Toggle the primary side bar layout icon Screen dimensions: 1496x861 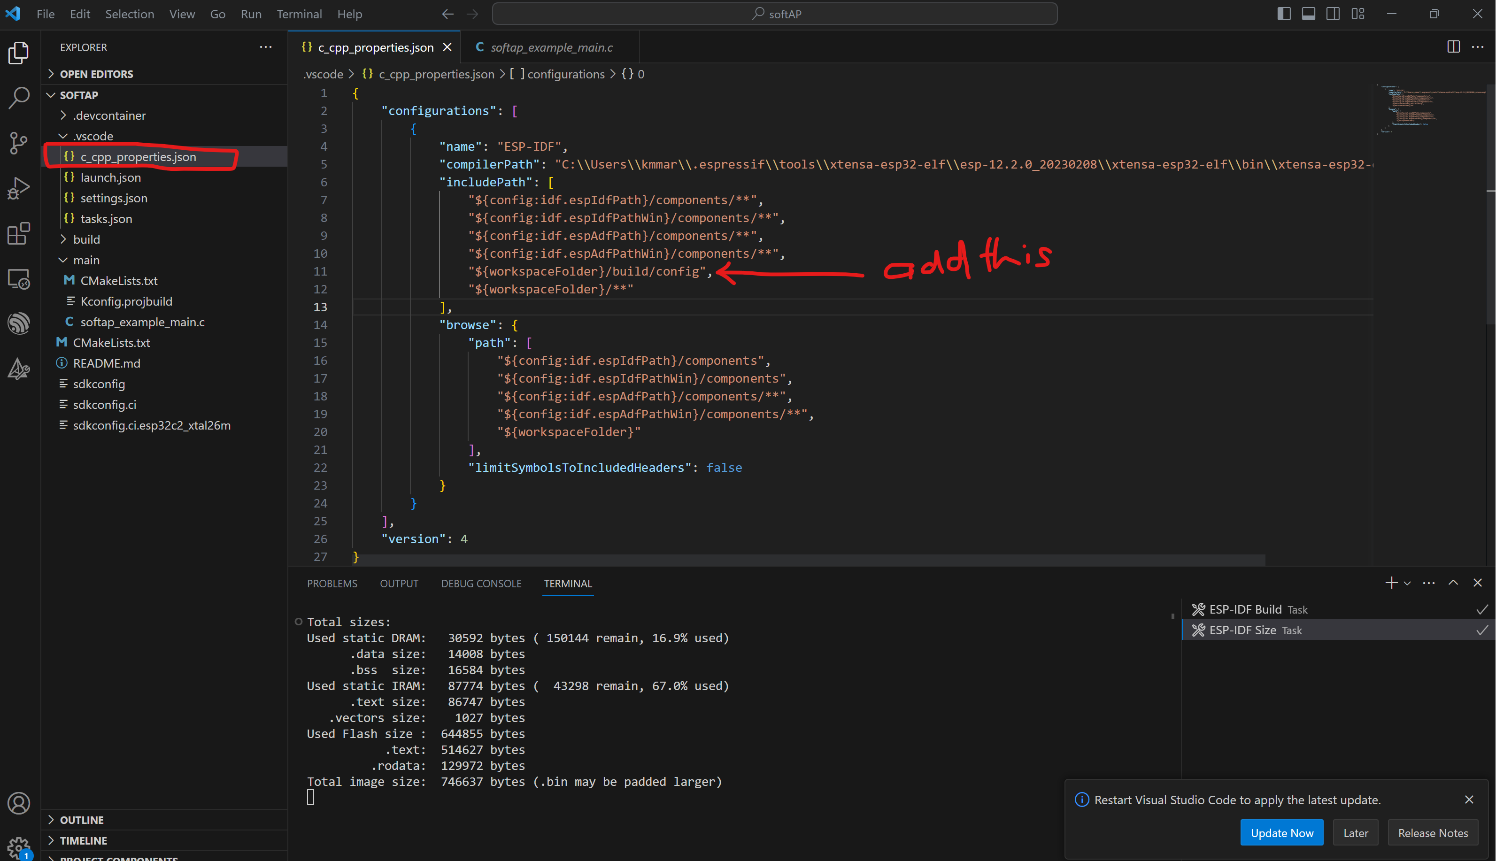click(1284, 14)
